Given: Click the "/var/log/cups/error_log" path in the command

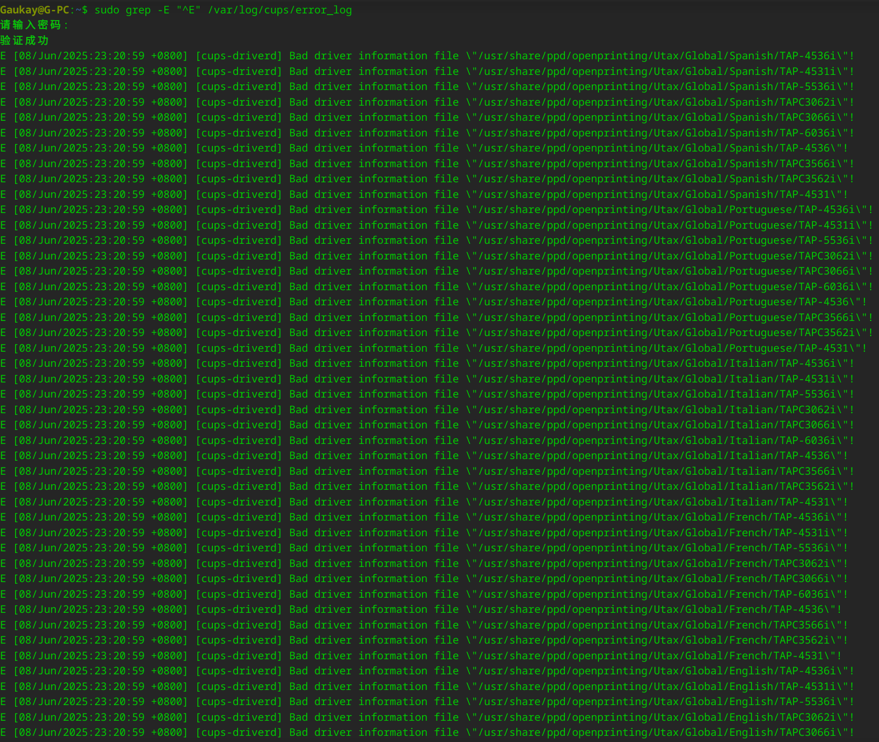Looking at the screenshot, I should point(280,10).
